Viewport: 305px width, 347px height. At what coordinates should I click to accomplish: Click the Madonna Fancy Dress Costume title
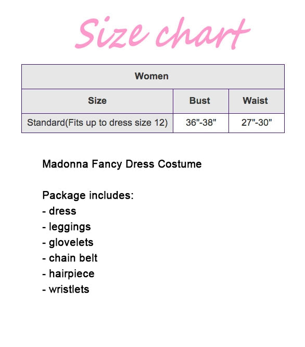(122, 164)
